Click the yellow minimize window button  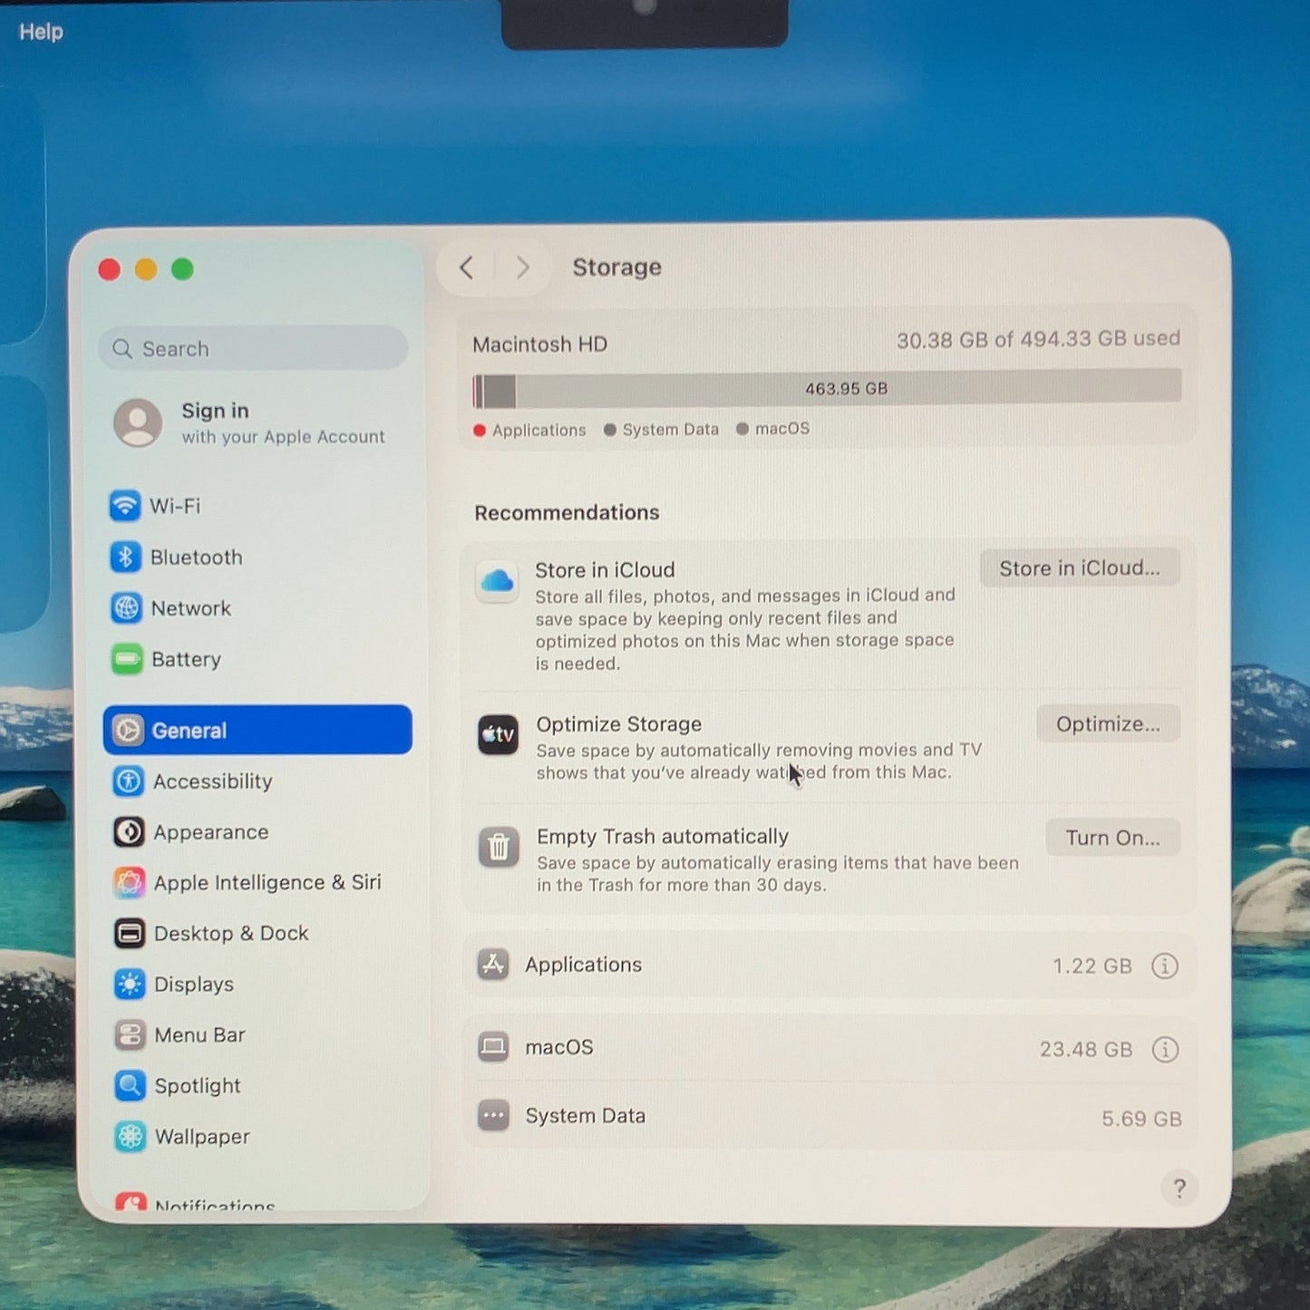(146, 269)
